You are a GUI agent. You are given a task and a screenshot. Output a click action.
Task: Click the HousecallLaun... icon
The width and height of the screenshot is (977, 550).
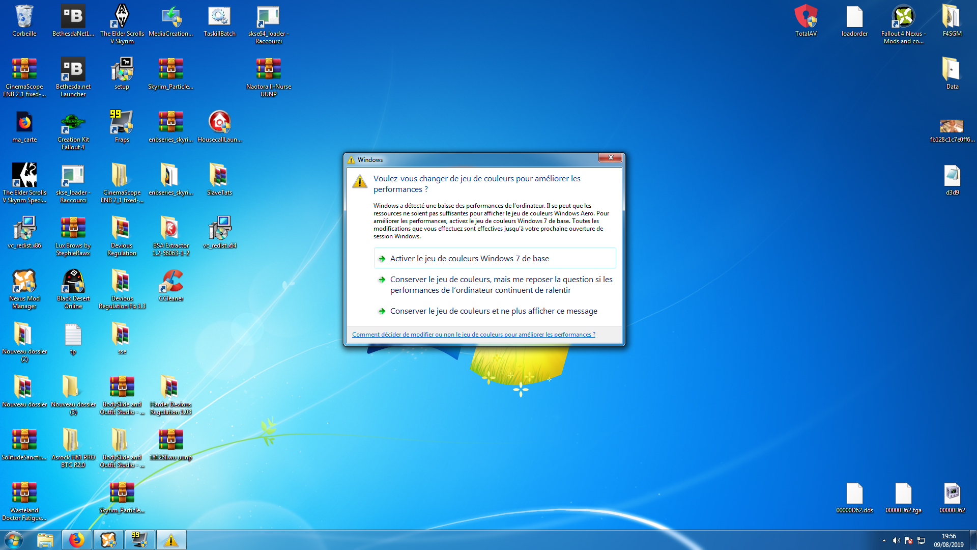pos(220,126)
